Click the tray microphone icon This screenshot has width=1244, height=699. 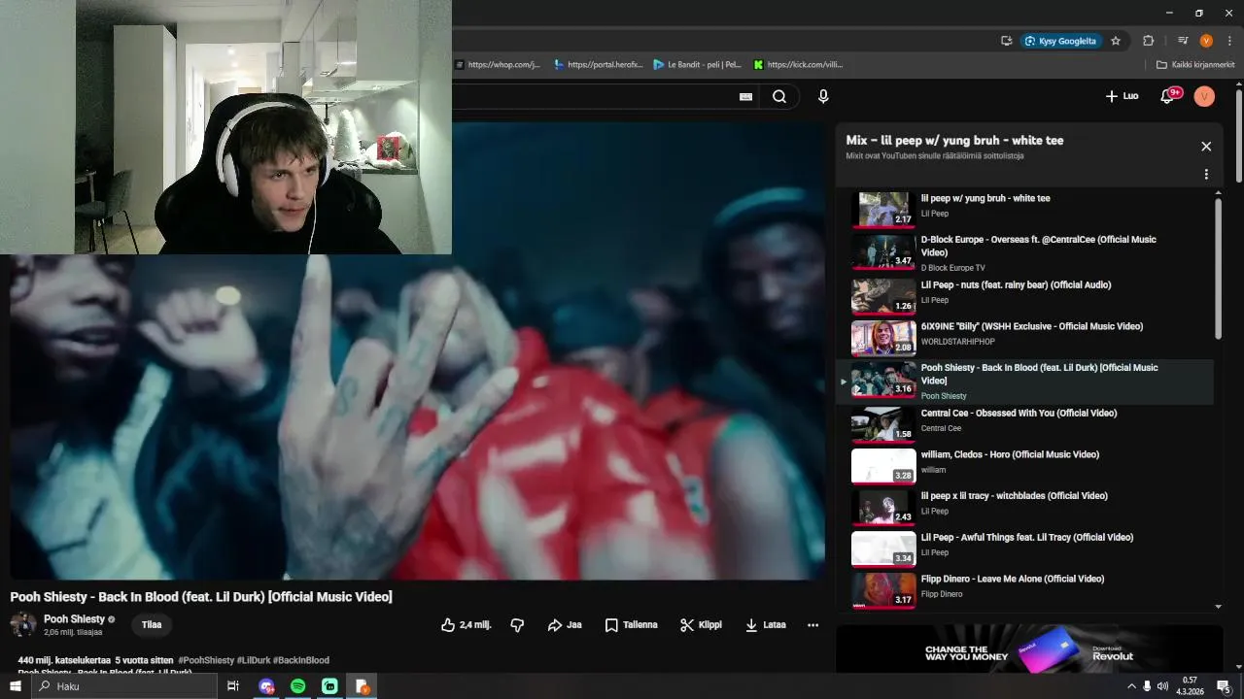pos(1147,686)
